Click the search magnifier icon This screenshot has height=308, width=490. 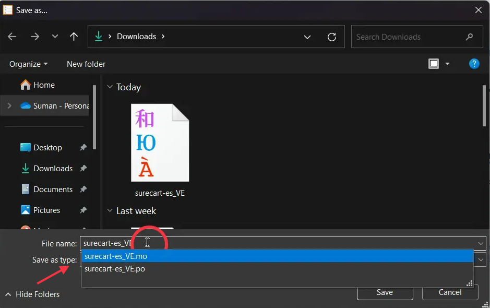[470, 37]
